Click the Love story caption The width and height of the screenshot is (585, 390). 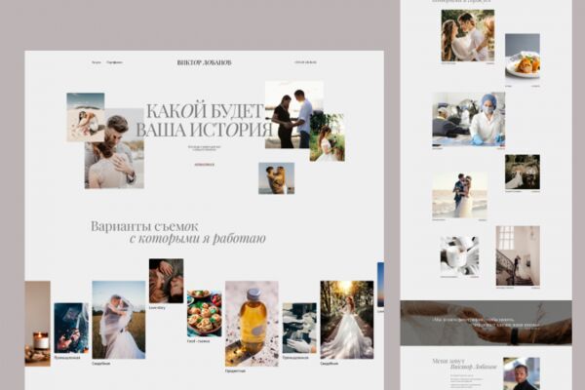[x=157, y=308]
